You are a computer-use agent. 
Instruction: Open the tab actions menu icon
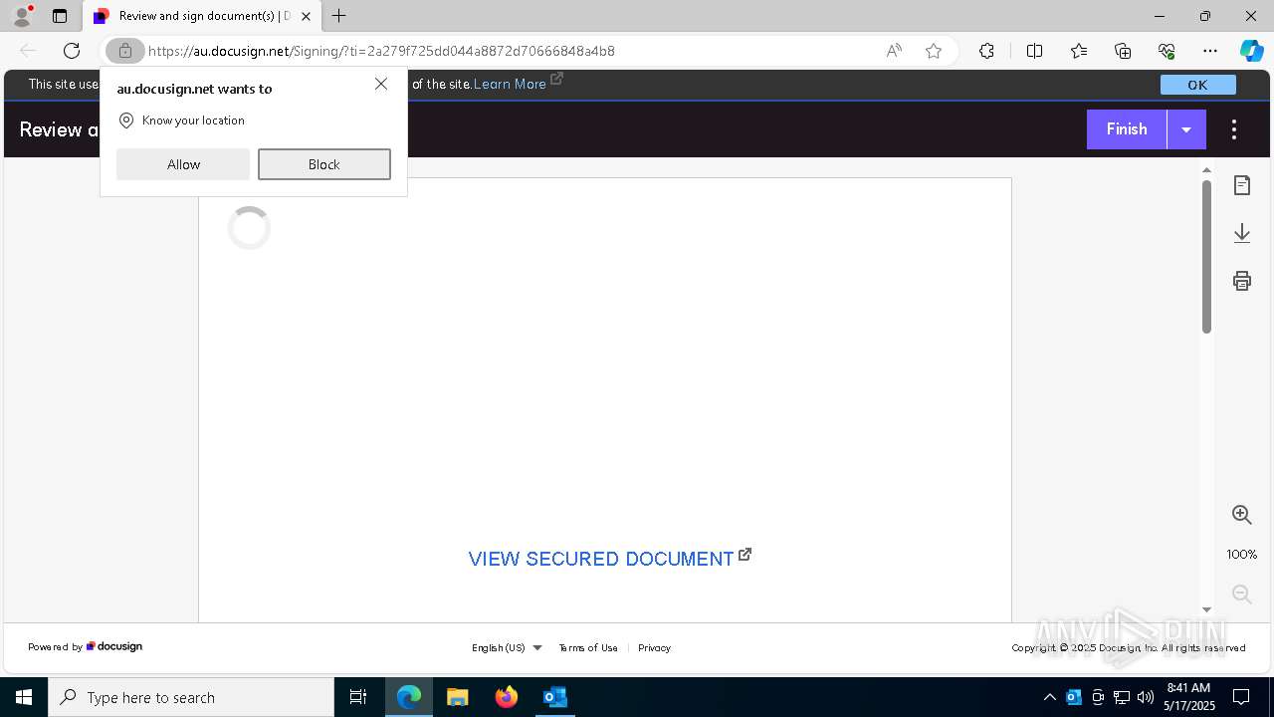click(60, 16)
